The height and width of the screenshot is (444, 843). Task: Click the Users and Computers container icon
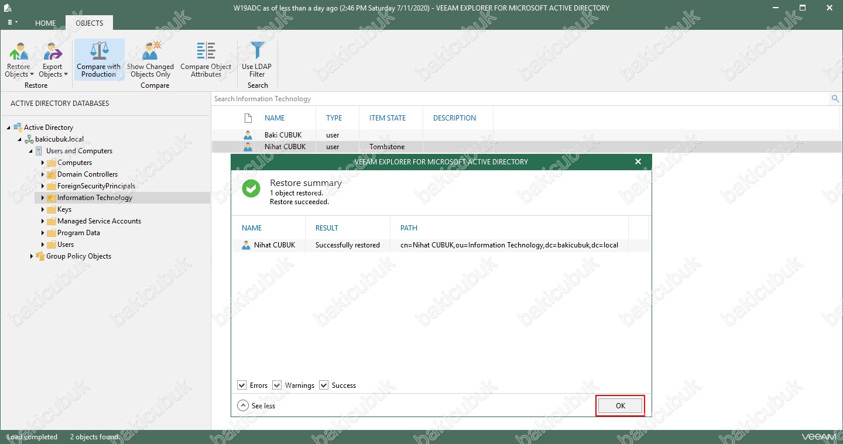[39, 150]
